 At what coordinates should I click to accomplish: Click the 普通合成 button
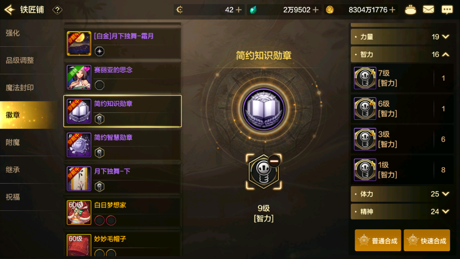(378, 241)
